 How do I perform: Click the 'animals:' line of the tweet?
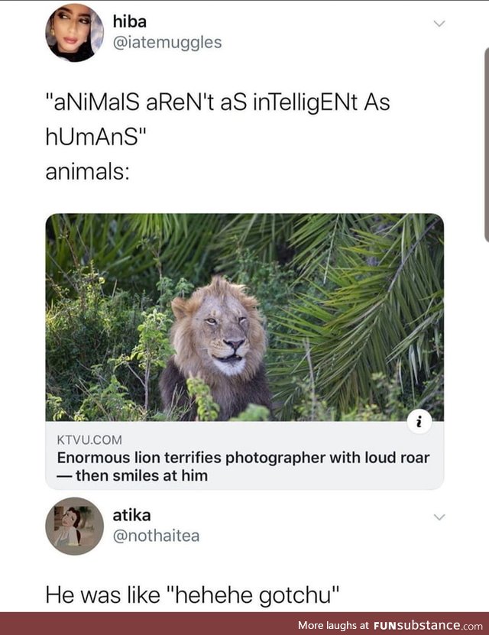87,172
